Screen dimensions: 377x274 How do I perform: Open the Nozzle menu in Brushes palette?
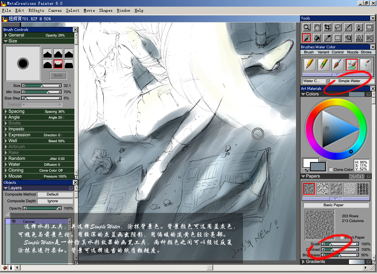(353, 52)
